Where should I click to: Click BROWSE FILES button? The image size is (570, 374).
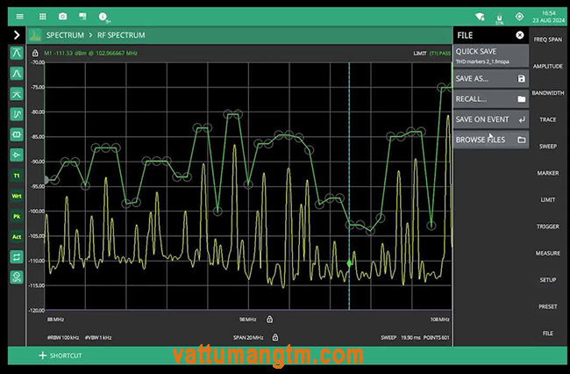[x=490, y=140]
